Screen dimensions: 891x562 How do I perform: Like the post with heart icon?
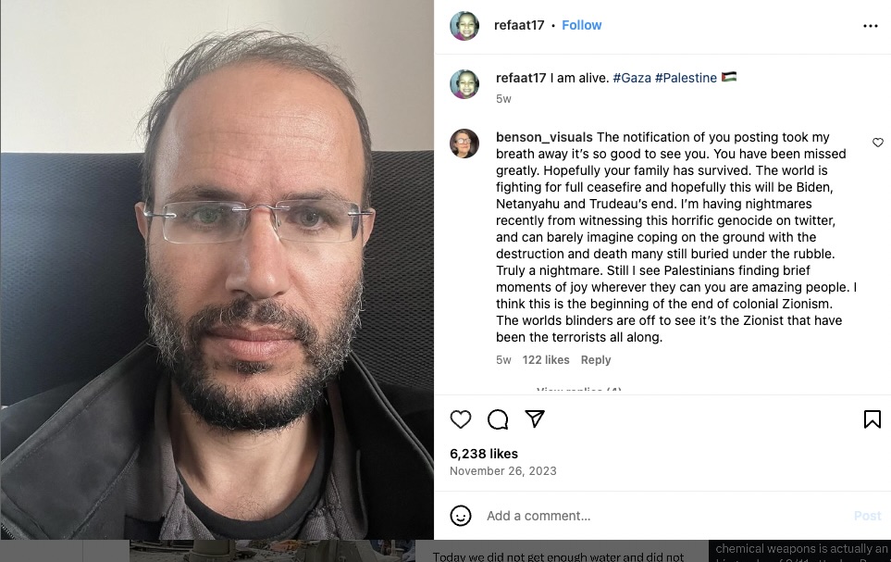pyautogui.click(x=460, y=419)
